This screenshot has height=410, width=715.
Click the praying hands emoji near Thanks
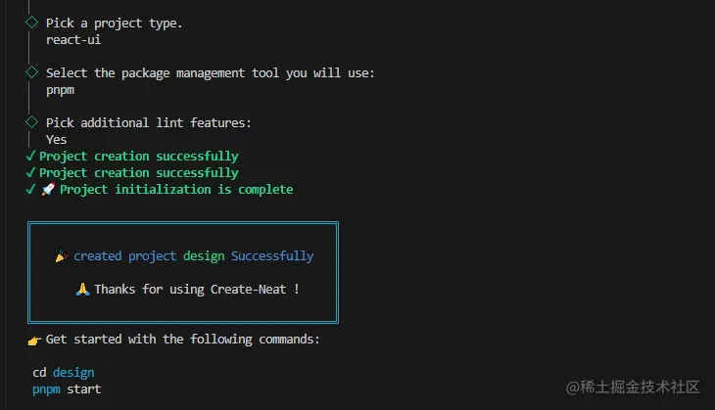(x=82, y=290)
